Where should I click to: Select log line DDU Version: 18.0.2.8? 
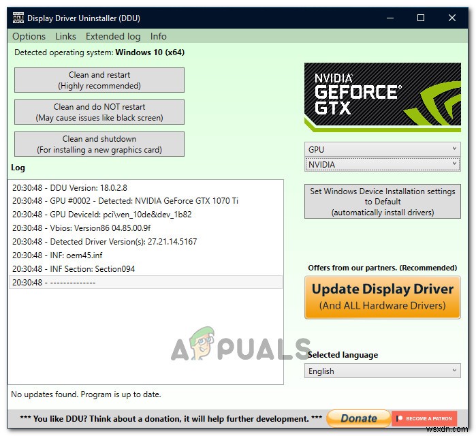pyautogui.click(x=146, y=188)
